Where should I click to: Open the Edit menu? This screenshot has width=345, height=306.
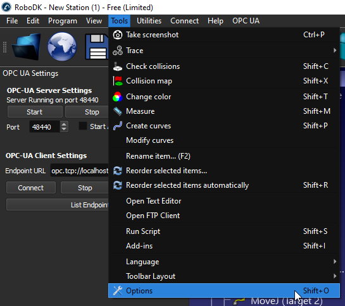point(33,21)
